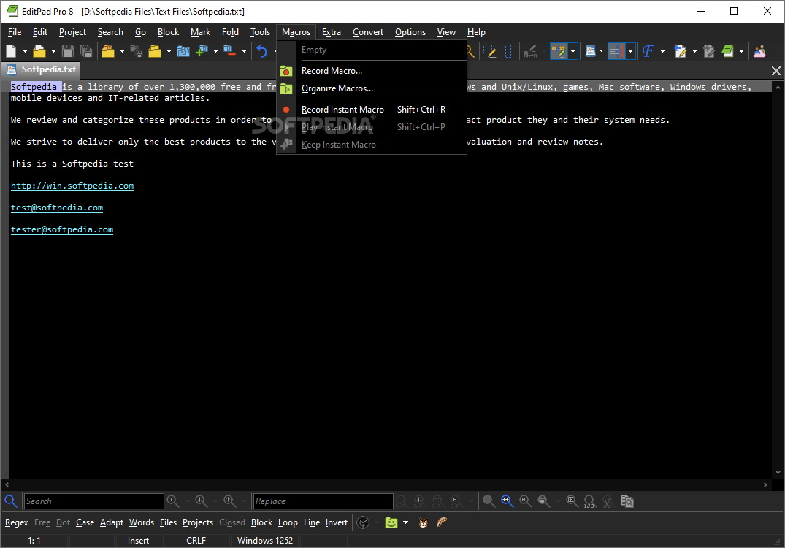The image size is (785, 548).
Task: Click the green notepad icon in toolbar
Action: pyautogui.click(x=727, y=51)
